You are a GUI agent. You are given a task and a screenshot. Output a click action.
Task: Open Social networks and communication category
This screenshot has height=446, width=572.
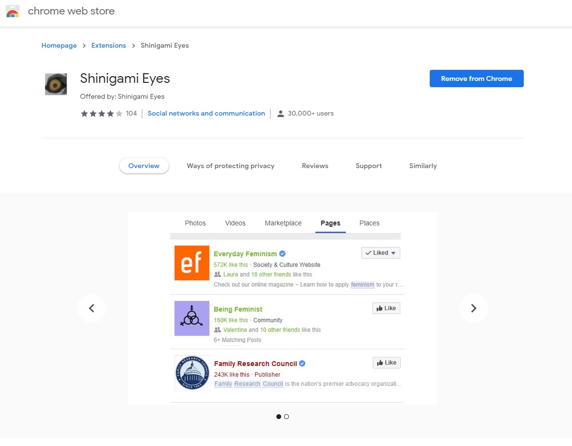tap(206, 113)
